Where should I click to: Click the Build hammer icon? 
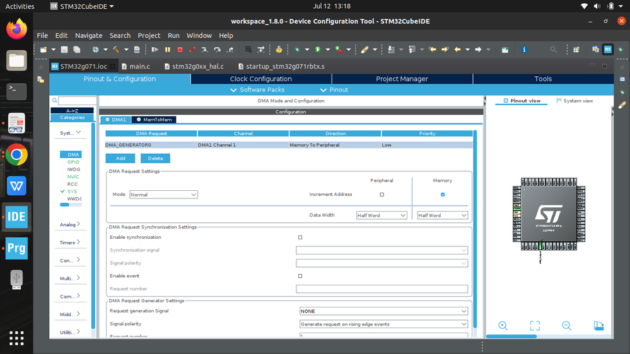116,49
